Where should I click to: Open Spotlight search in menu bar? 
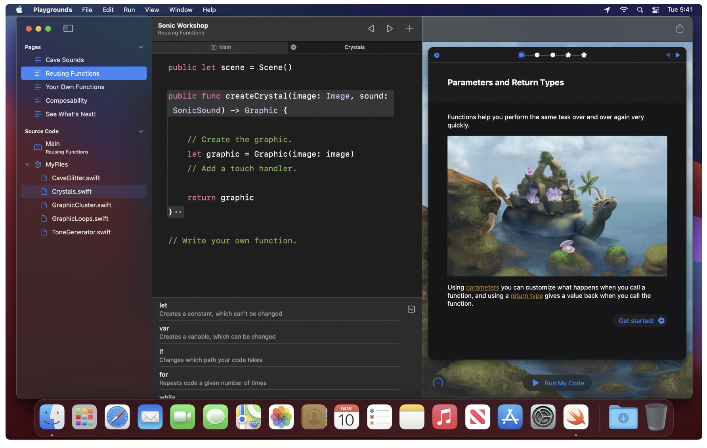coord(640,10)
